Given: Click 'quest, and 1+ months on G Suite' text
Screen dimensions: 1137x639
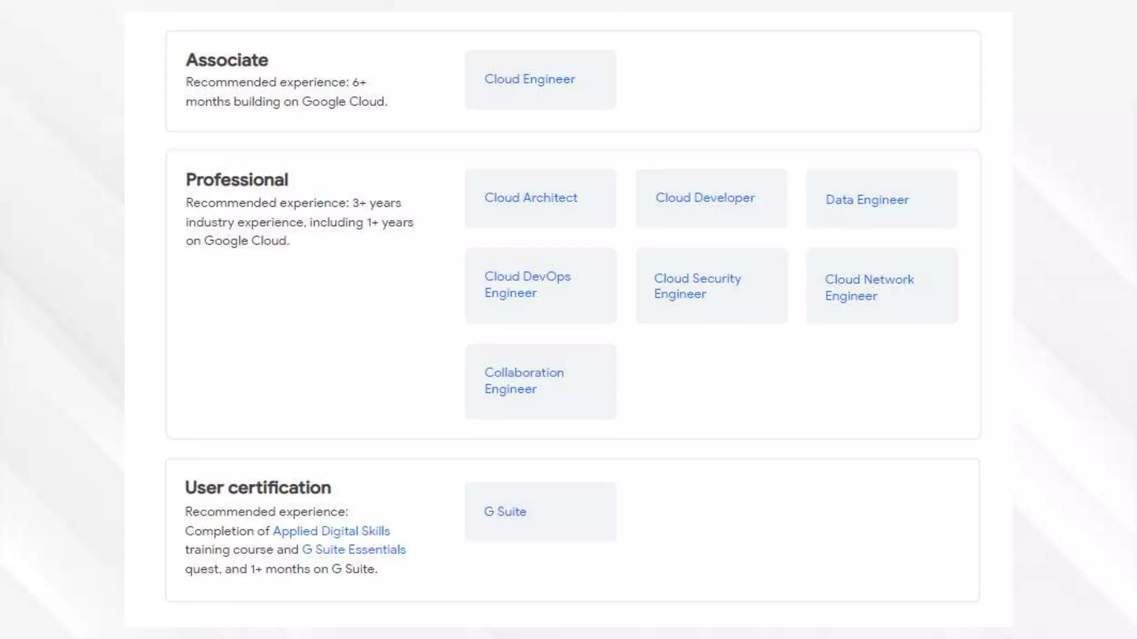Looking at the screenshot, I should 280,569.
